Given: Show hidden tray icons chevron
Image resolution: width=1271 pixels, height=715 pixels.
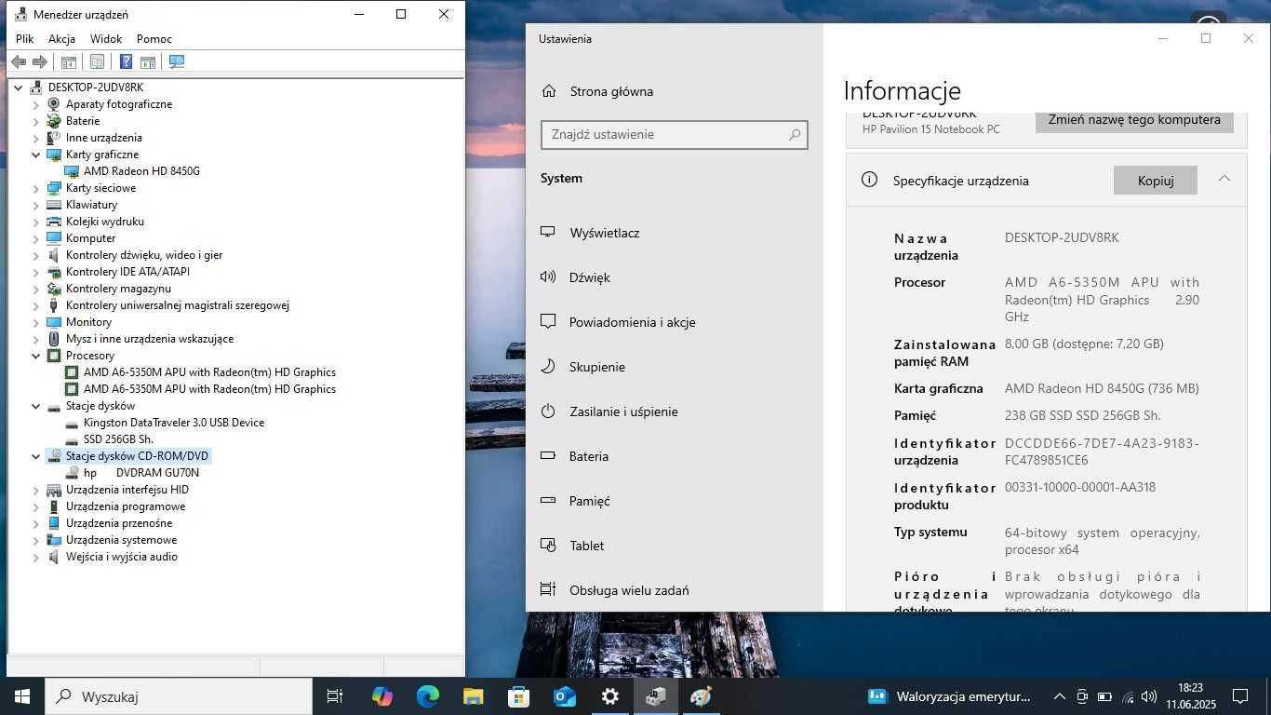Looking at the screenshot, I should pyautogui.click(x=1059, y=696).
